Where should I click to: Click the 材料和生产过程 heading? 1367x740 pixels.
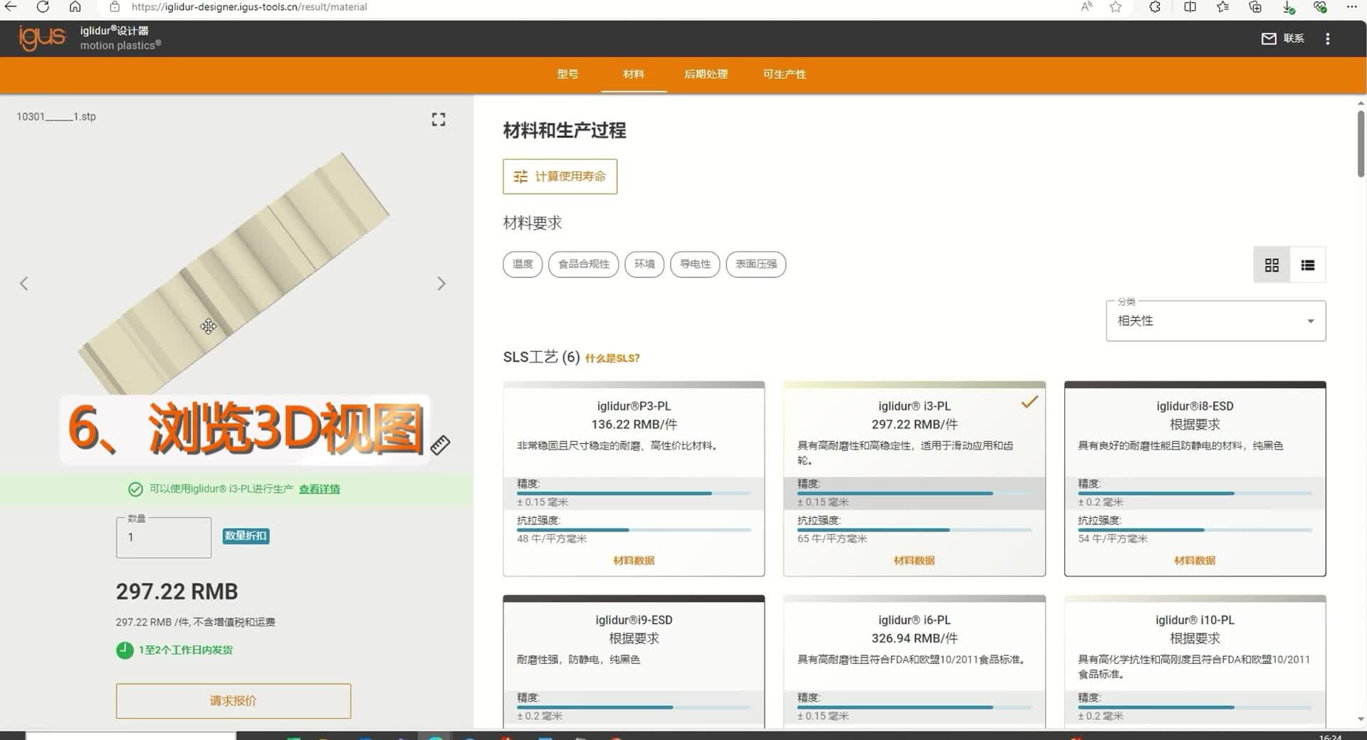click(565, 130)
